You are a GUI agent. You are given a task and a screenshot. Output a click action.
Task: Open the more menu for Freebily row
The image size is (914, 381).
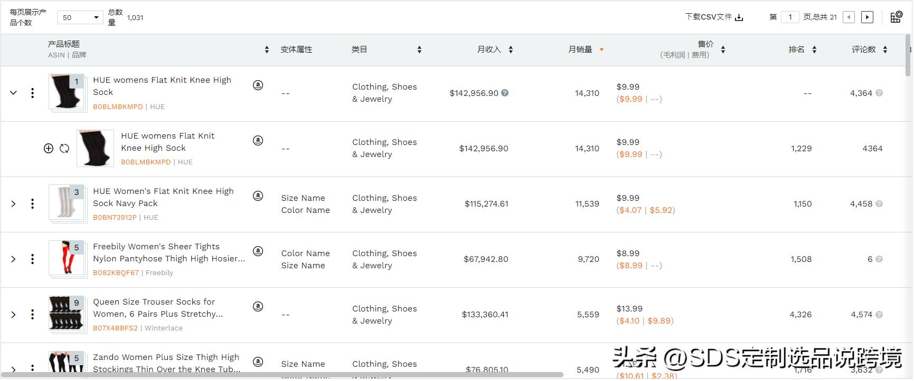click(33, 259)
